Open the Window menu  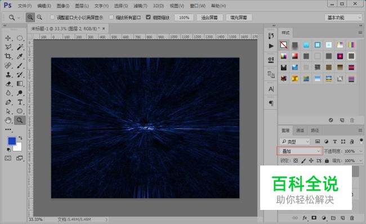(198, 6)
